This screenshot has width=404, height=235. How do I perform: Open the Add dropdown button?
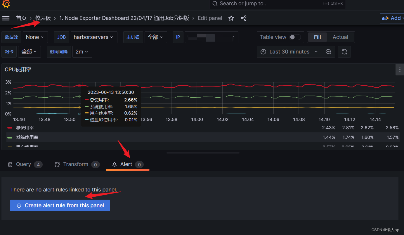[x=392, y=18]
